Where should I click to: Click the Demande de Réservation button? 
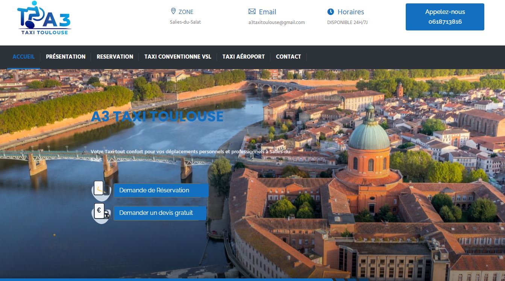(161, 190)
